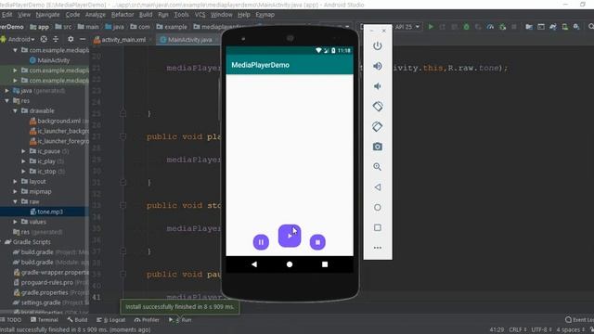Open the Build tool window
The width and height of the screenshot is (594, 334).
(77, 320)
